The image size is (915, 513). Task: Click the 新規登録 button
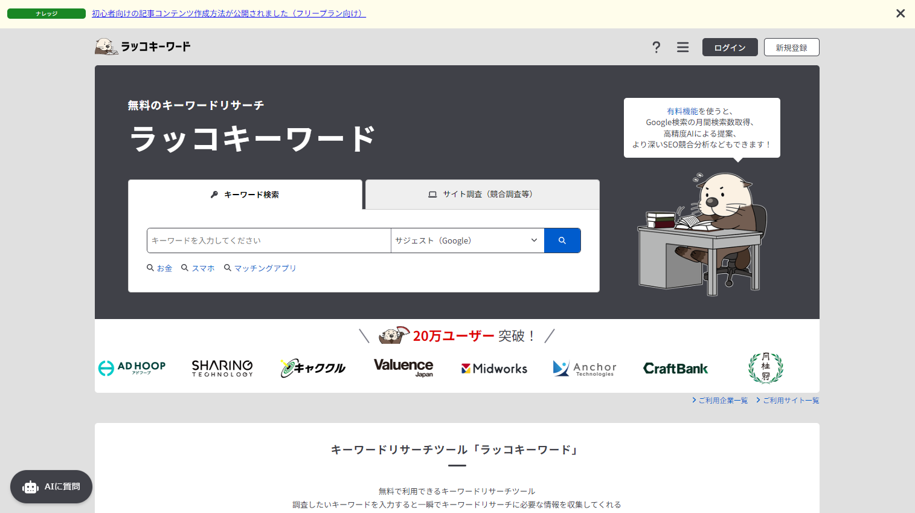(x=791, y=47)
